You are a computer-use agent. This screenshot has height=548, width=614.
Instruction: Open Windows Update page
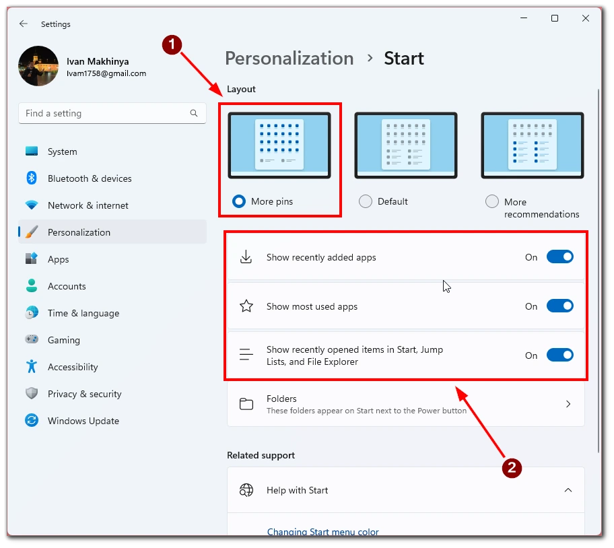coord(112,421)
